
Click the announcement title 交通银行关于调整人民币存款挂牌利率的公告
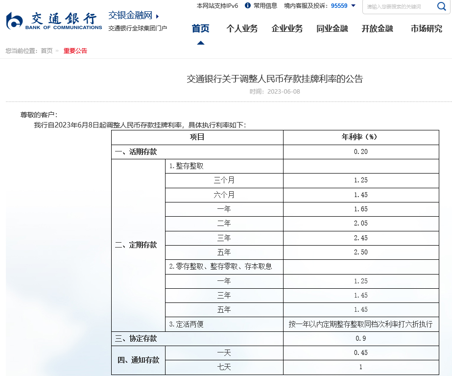tap(276, 78)
